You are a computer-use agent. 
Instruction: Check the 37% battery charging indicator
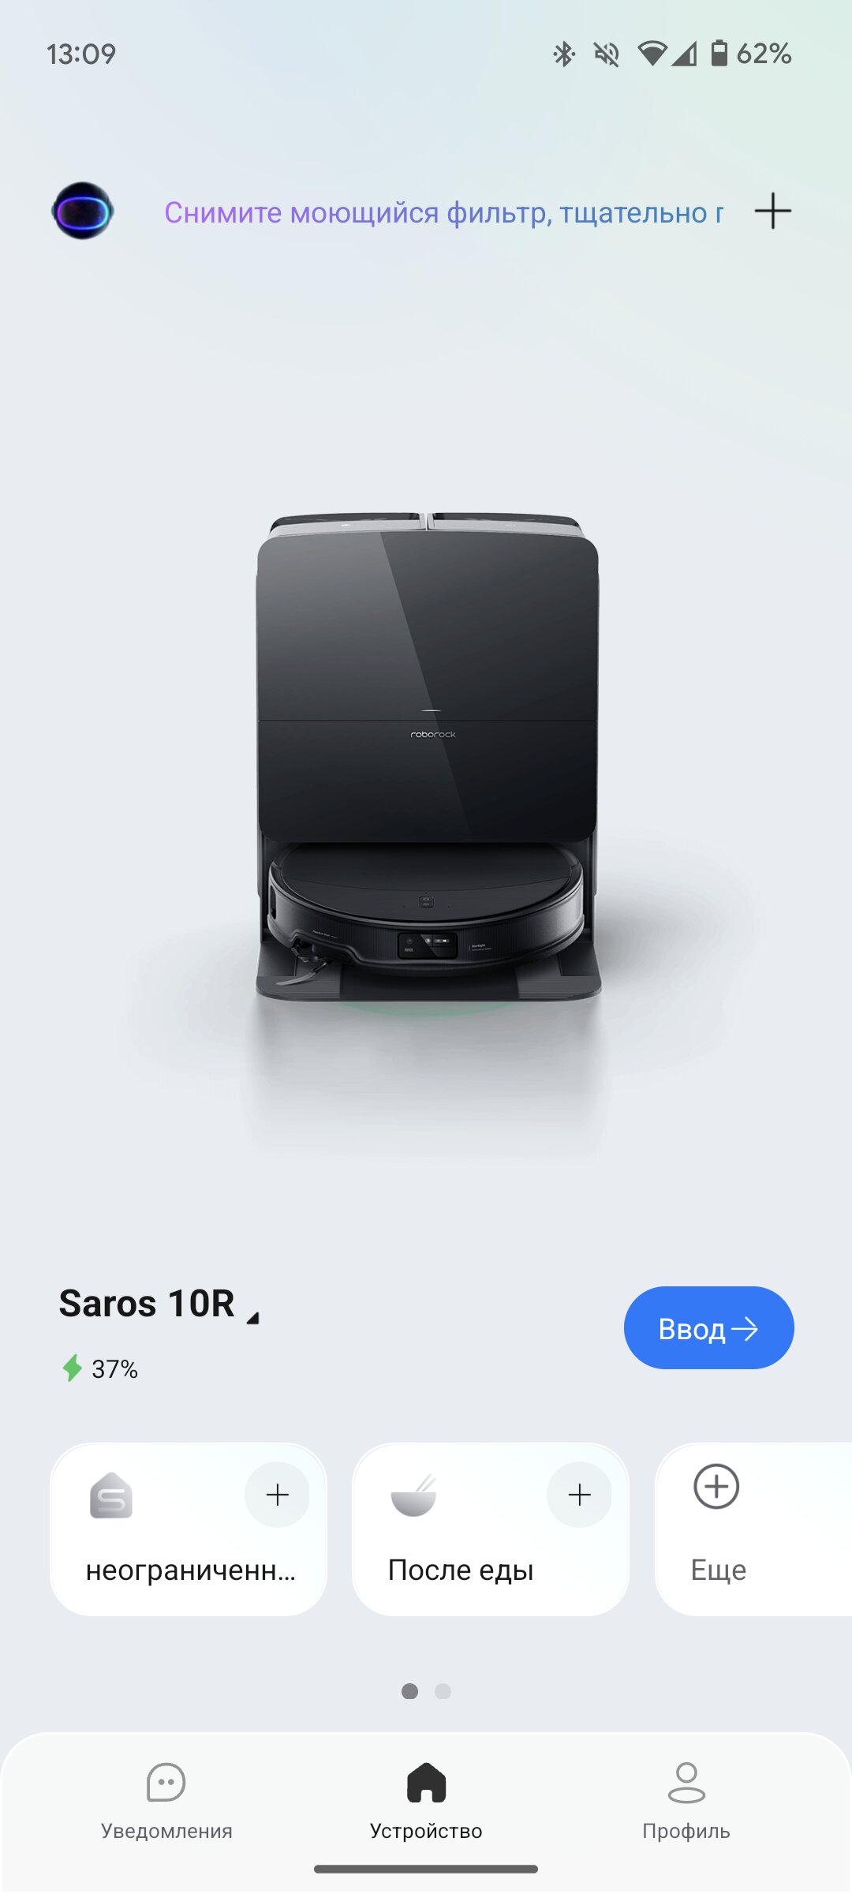100,1368
